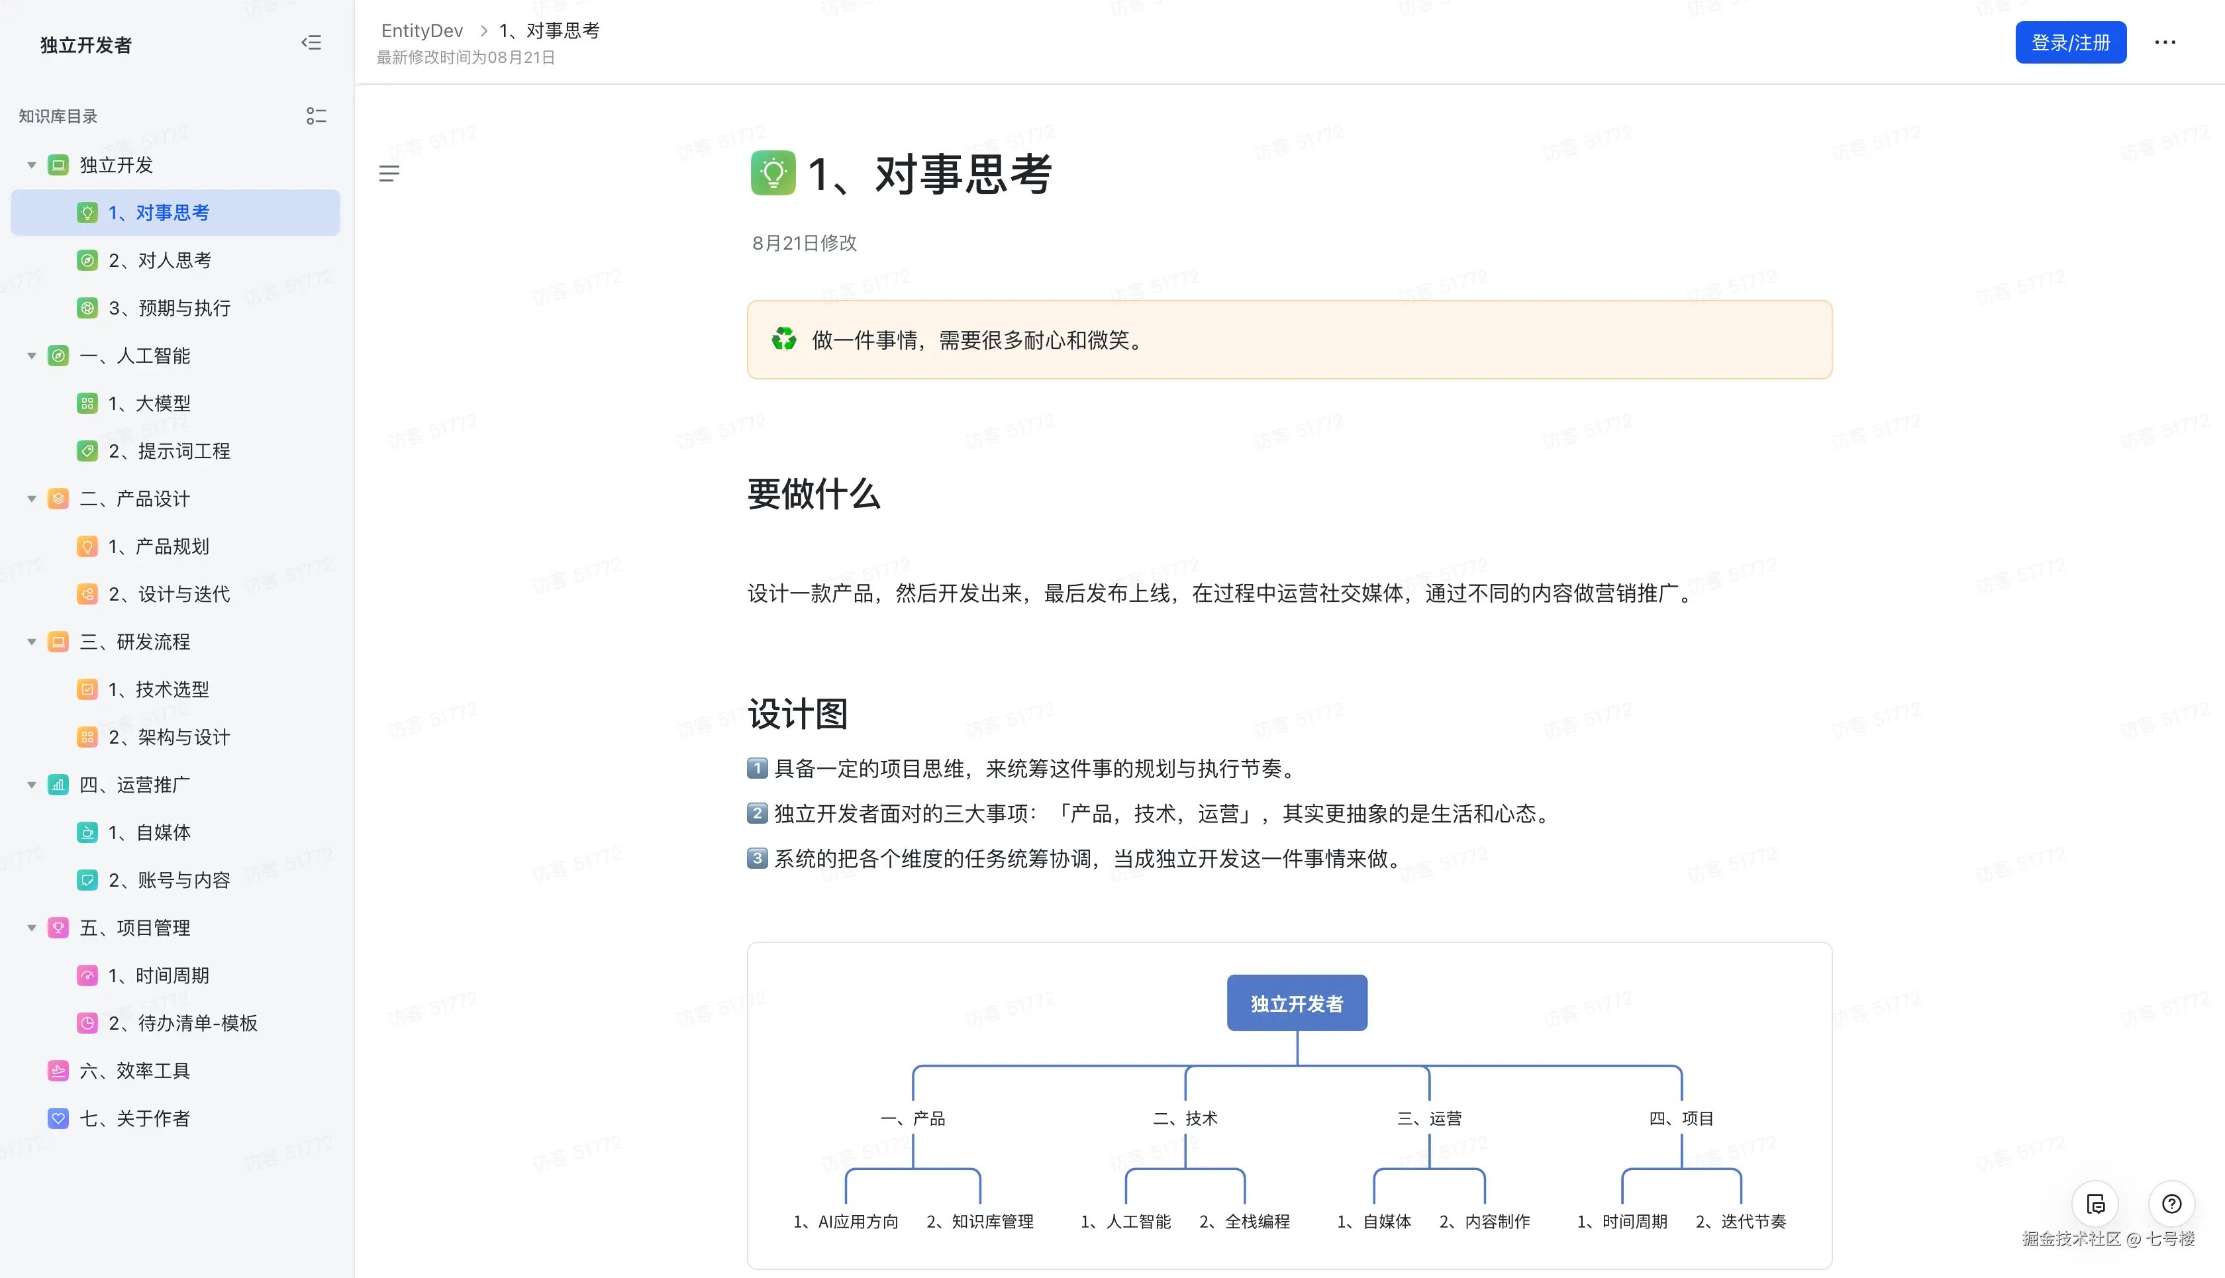Click the clock icon beside 2、待办清单-模板
This screenshot has width=2225, height=1278.
tap(88, 1022)
